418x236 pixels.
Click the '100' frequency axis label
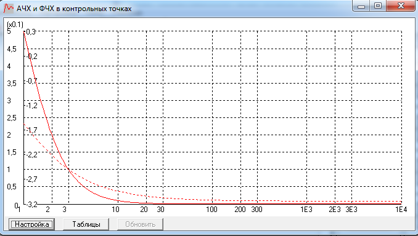click(x=211, y=210)
